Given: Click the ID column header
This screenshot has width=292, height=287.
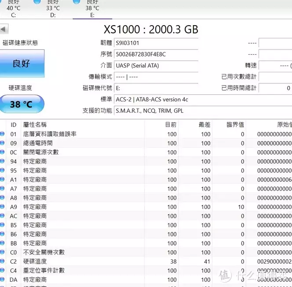Looking at the screenshot, I should point(13,125).
